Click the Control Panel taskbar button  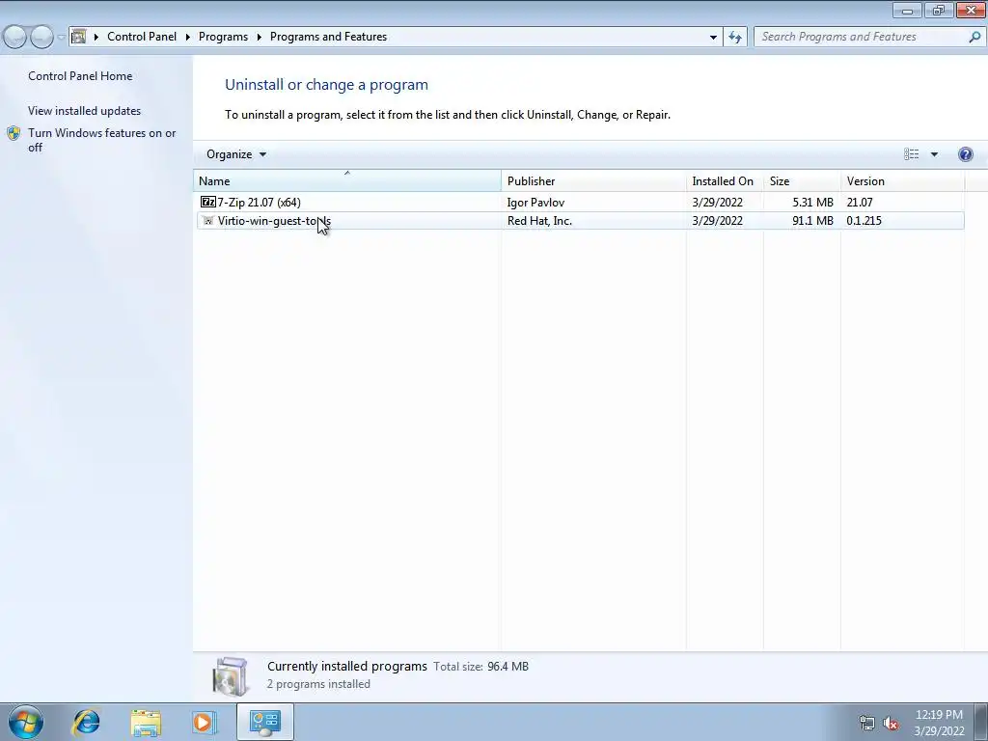tap(264, 722)
